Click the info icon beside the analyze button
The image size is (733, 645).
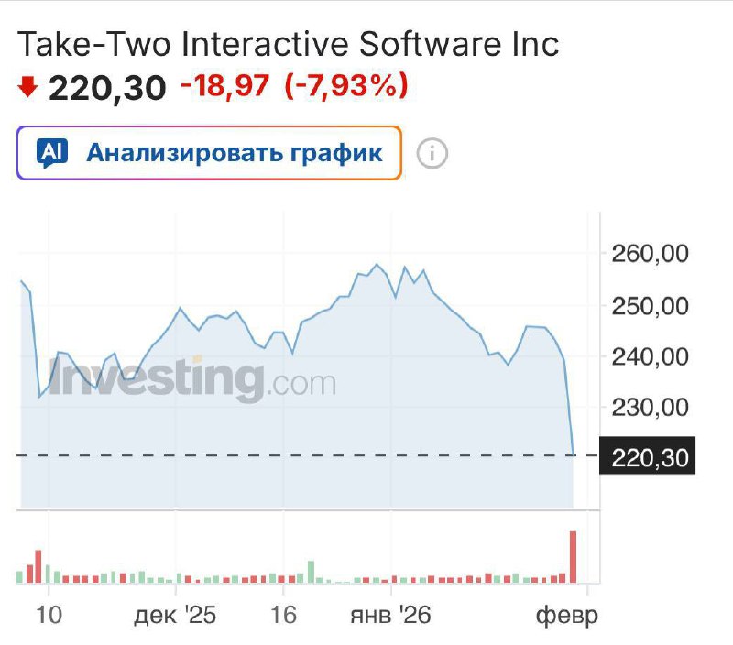pos(432,153)
